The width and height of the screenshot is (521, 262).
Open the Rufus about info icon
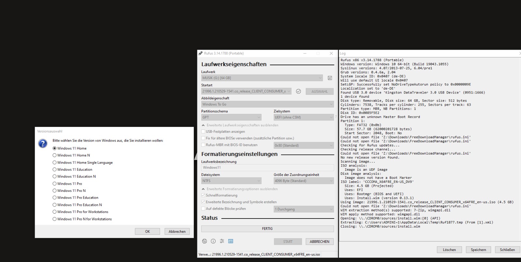213,241
